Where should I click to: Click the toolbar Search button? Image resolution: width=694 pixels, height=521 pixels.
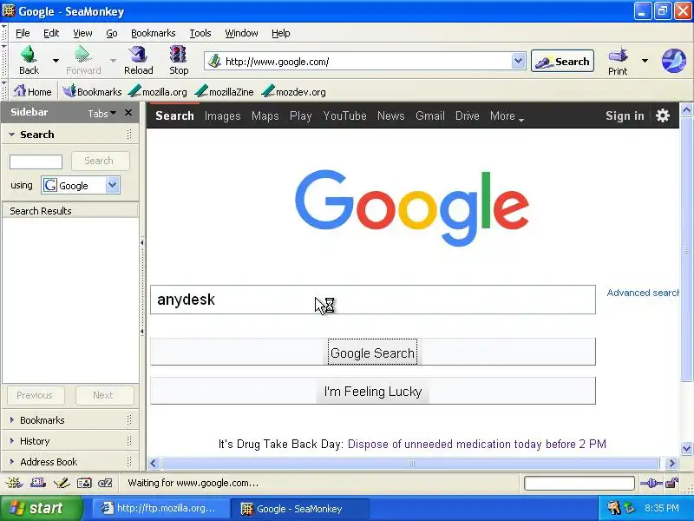pos(562,61)
